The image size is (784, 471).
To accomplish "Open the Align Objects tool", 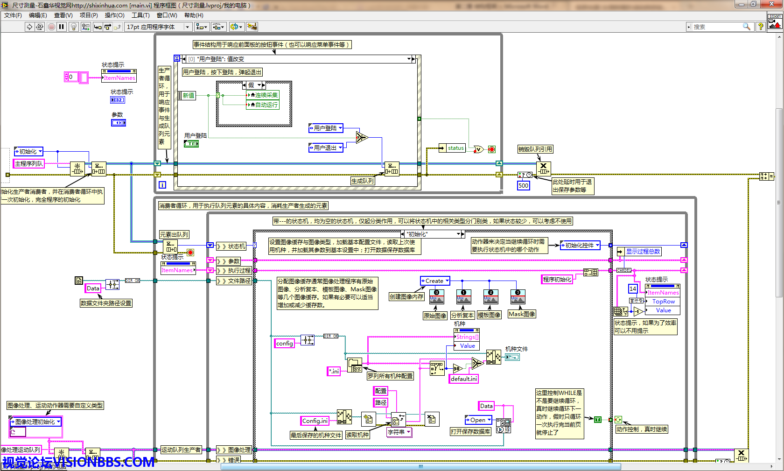I will 202,27.
